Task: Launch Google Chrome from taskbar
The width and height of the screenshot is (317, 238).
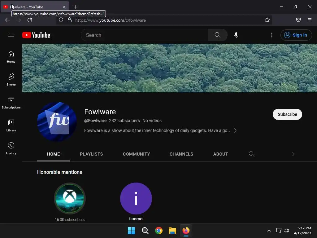Action: (159, 231)
